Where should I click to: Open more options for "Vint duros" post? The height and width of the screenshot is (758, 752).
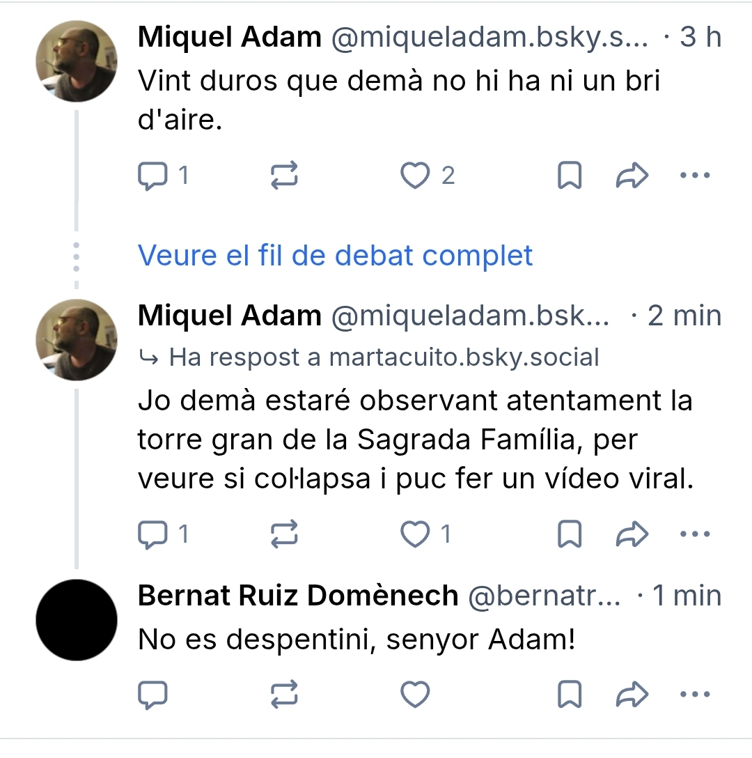tap(694, 176)
